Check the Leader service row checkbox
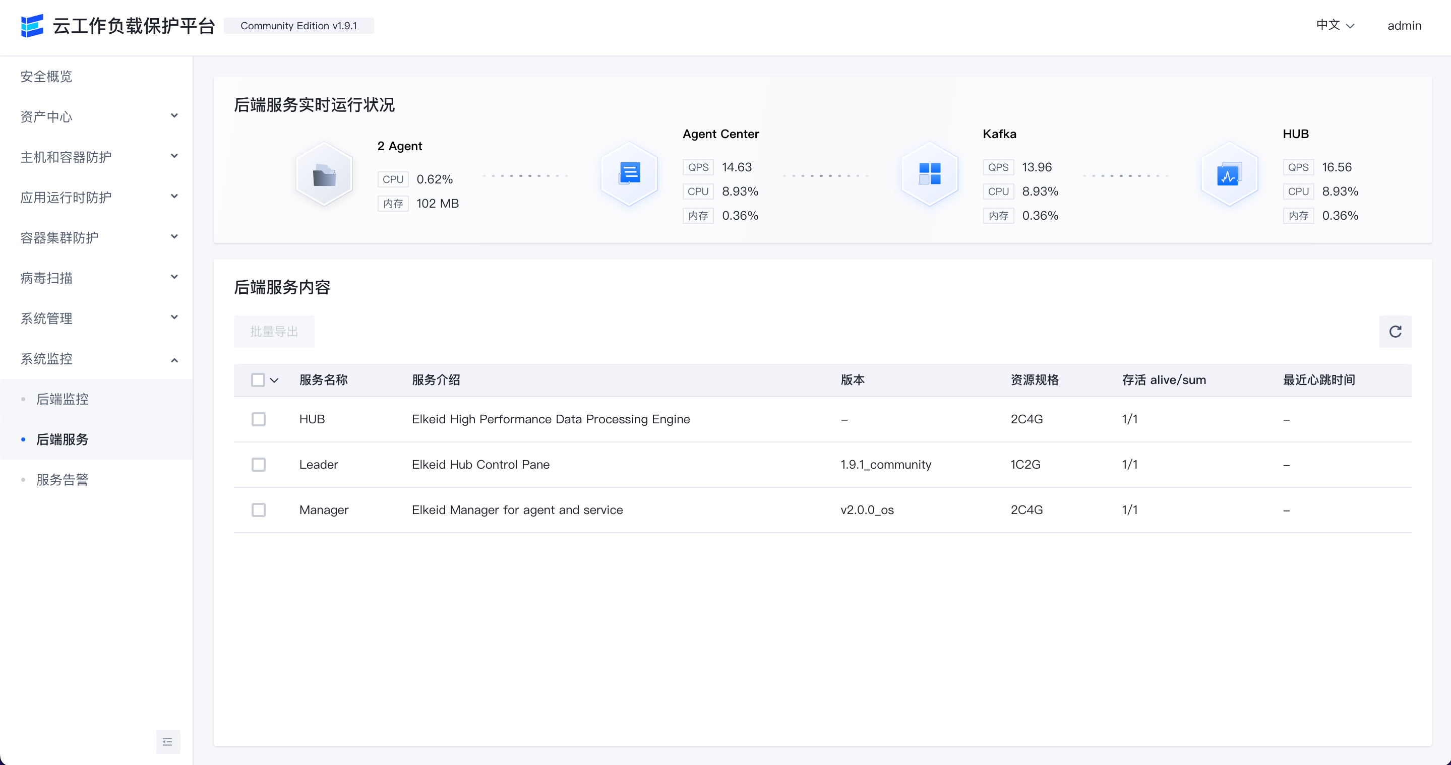 [x=259, y=465]
